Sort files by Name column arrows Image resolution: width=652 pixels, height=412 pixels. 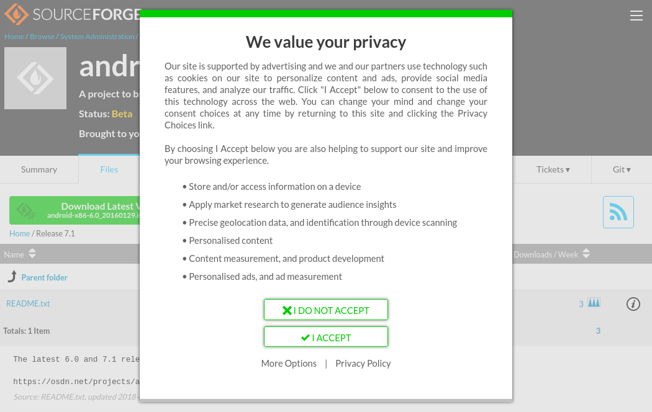[32, 254]
